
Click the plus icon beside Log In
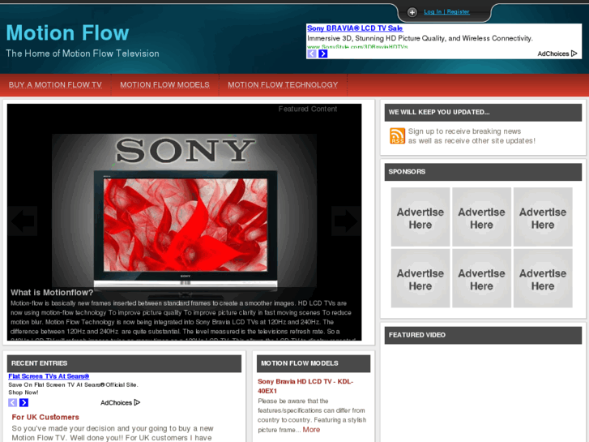coord(412,12)
